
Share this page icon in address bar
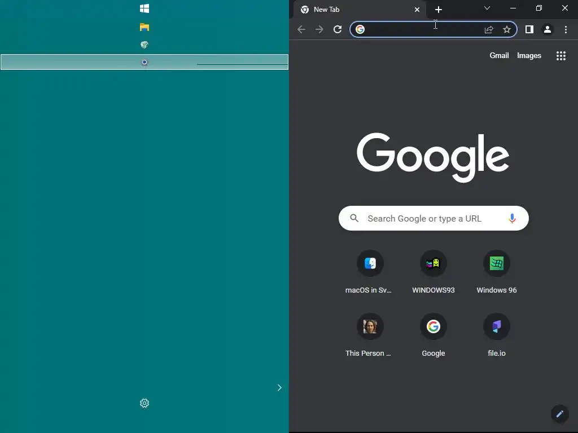coord(489,29)
